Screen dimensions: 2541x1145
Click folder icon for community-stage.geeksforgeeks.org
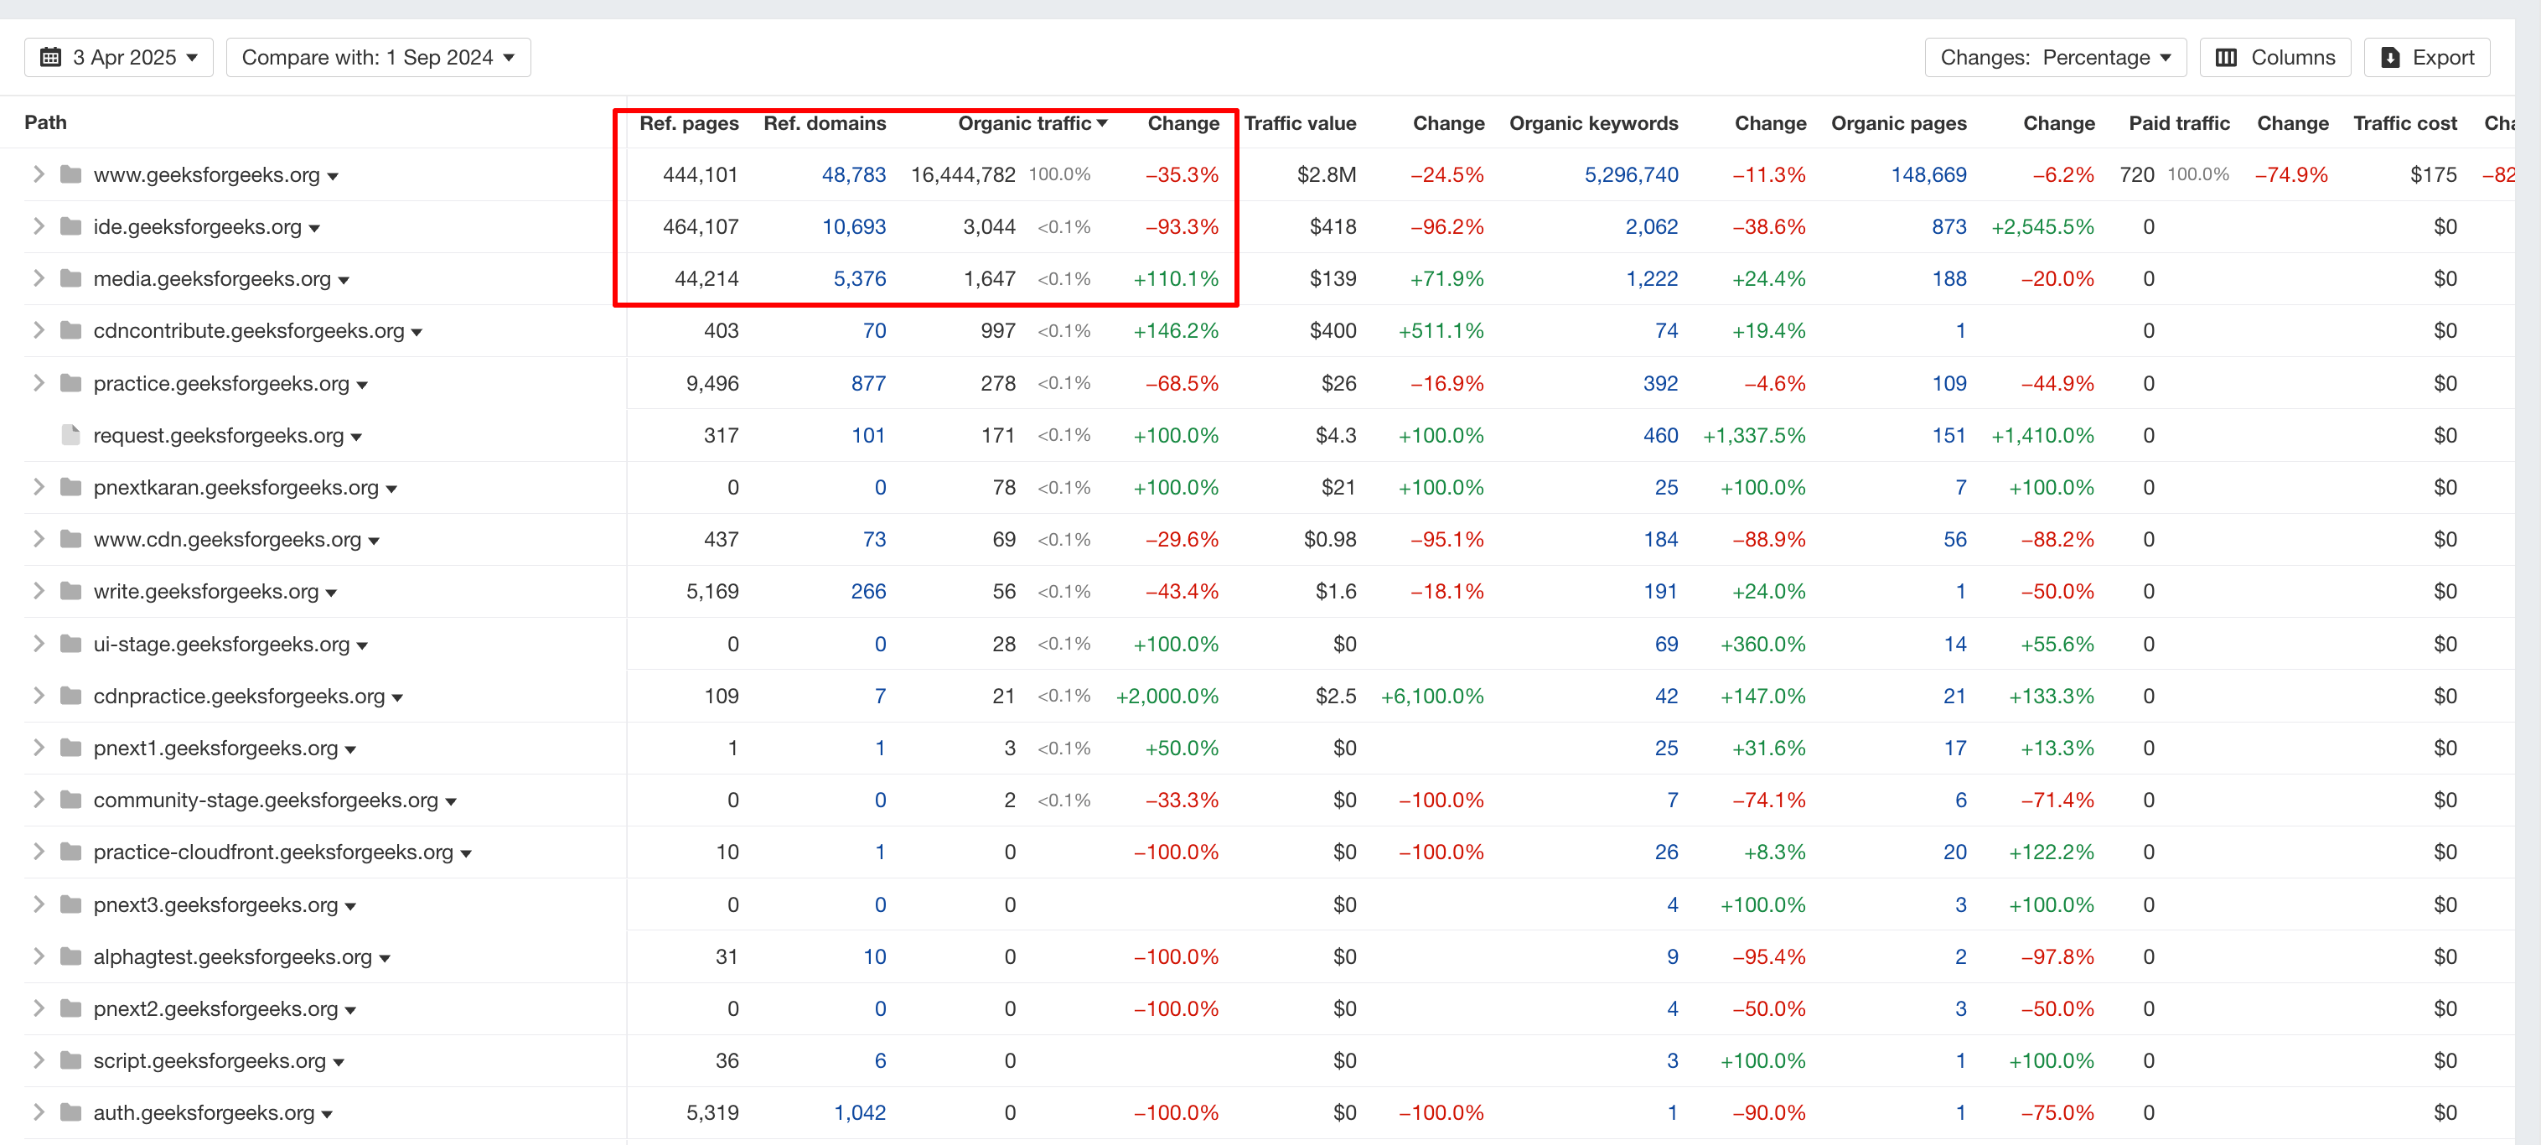point(70,800)
